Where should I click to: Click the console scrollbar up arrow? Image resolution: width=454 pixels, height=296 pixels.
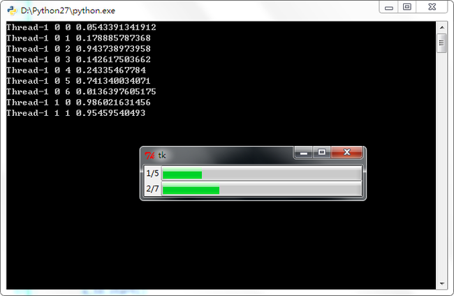[x=442, y=27]
